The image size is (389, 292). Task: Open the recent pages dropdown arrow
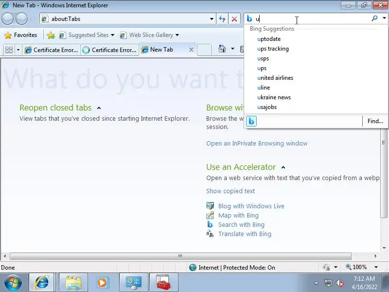coord(32,19)
